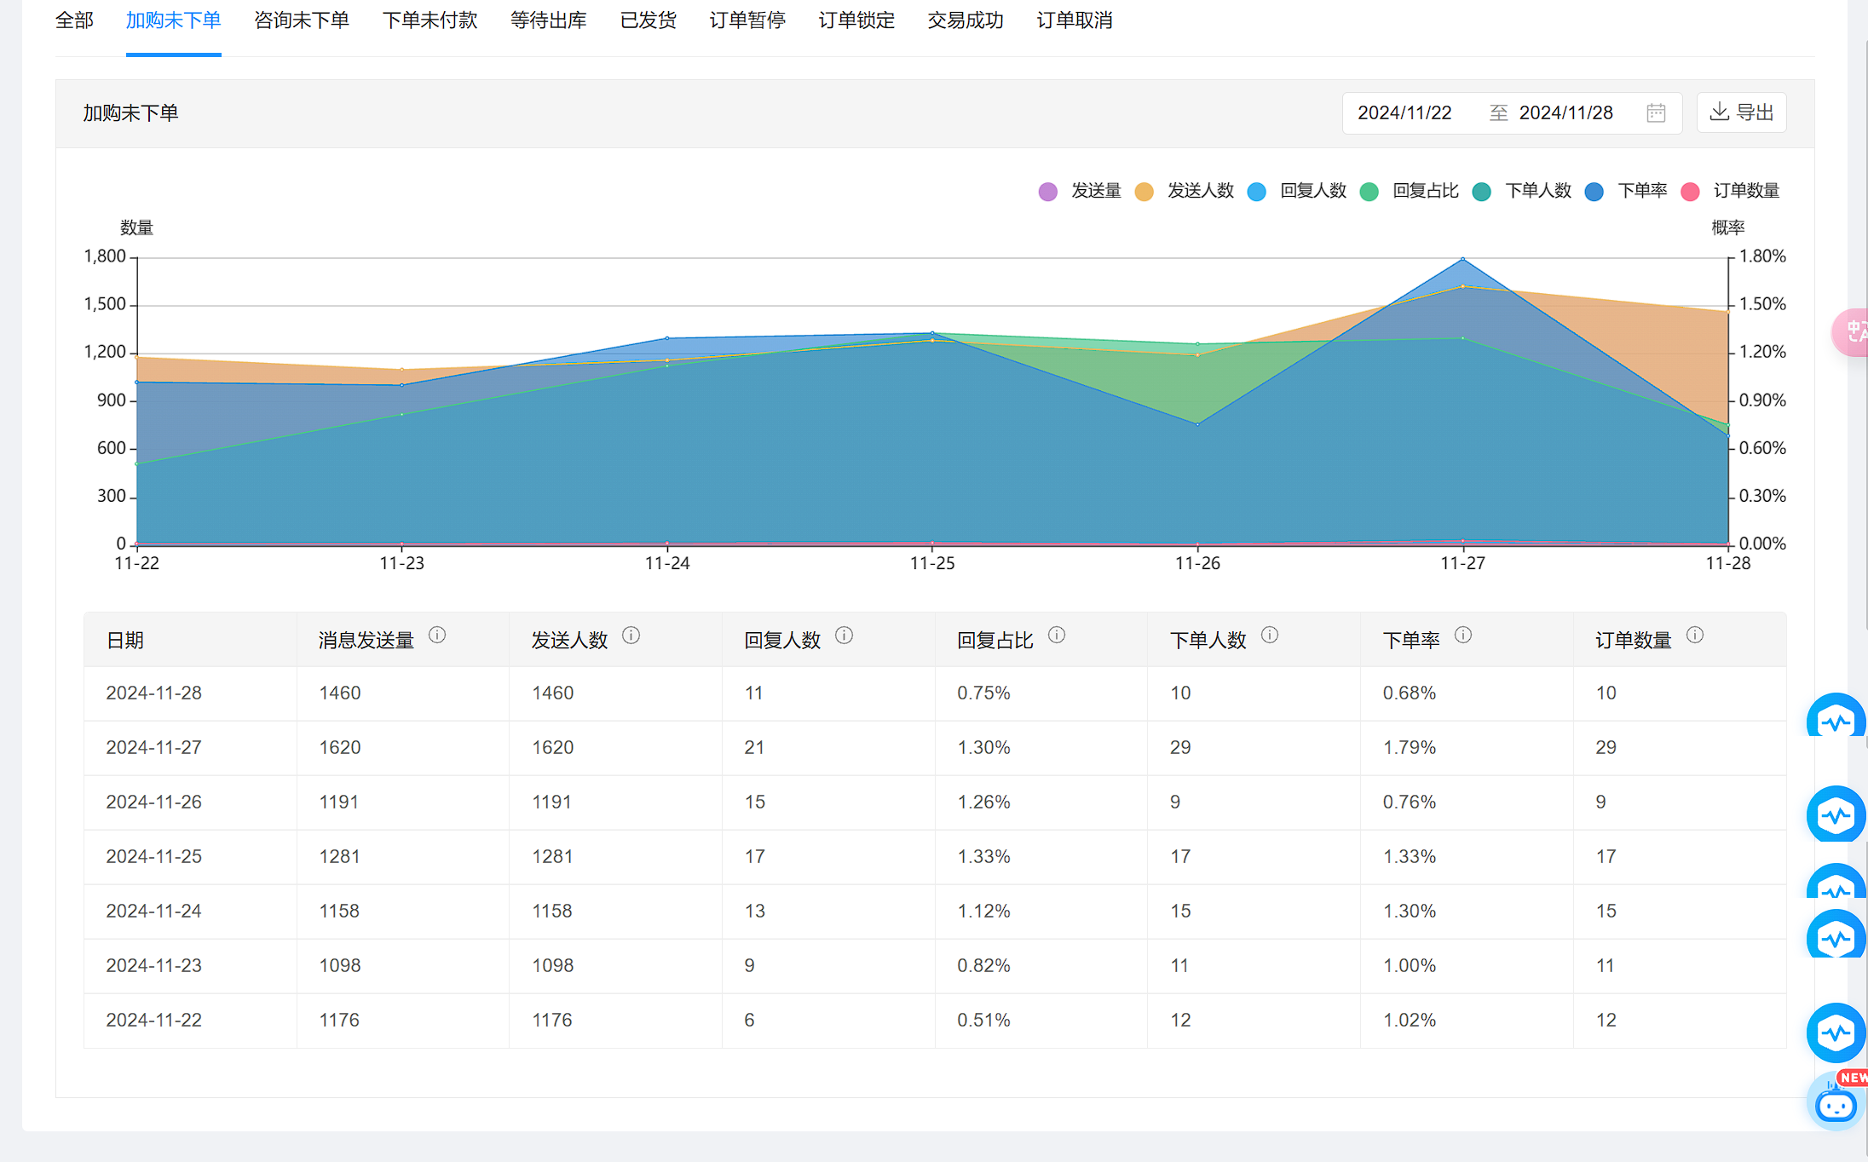Click the info icon beside 订单数量 header

pyautogui.click(x=1695, y=635)
